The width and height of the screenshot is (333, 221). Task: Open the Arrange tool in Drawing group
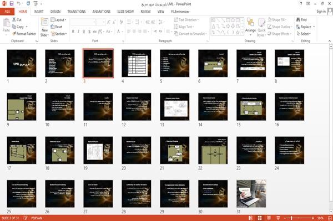pos(250,27)
